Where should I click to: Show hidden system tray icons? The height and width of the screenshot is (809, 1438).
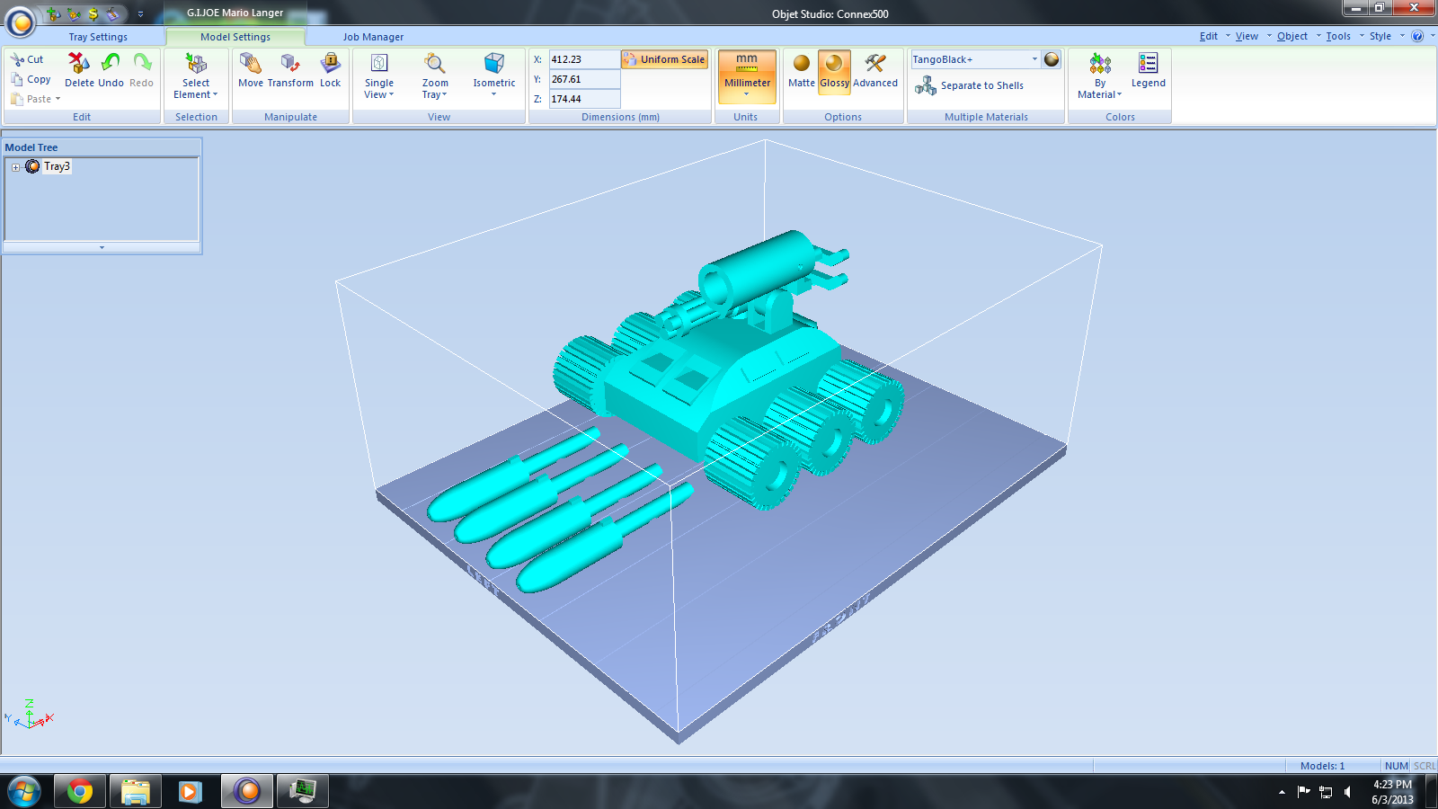click(x=1282, y=792)
